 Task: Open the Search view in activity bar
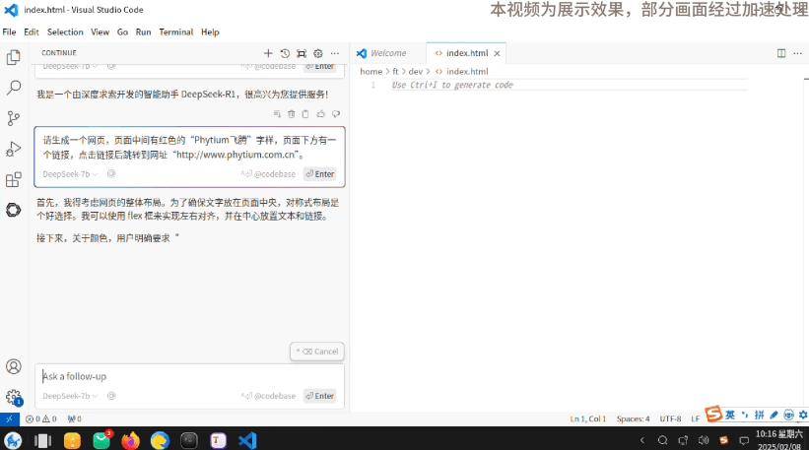pos(14,88)
